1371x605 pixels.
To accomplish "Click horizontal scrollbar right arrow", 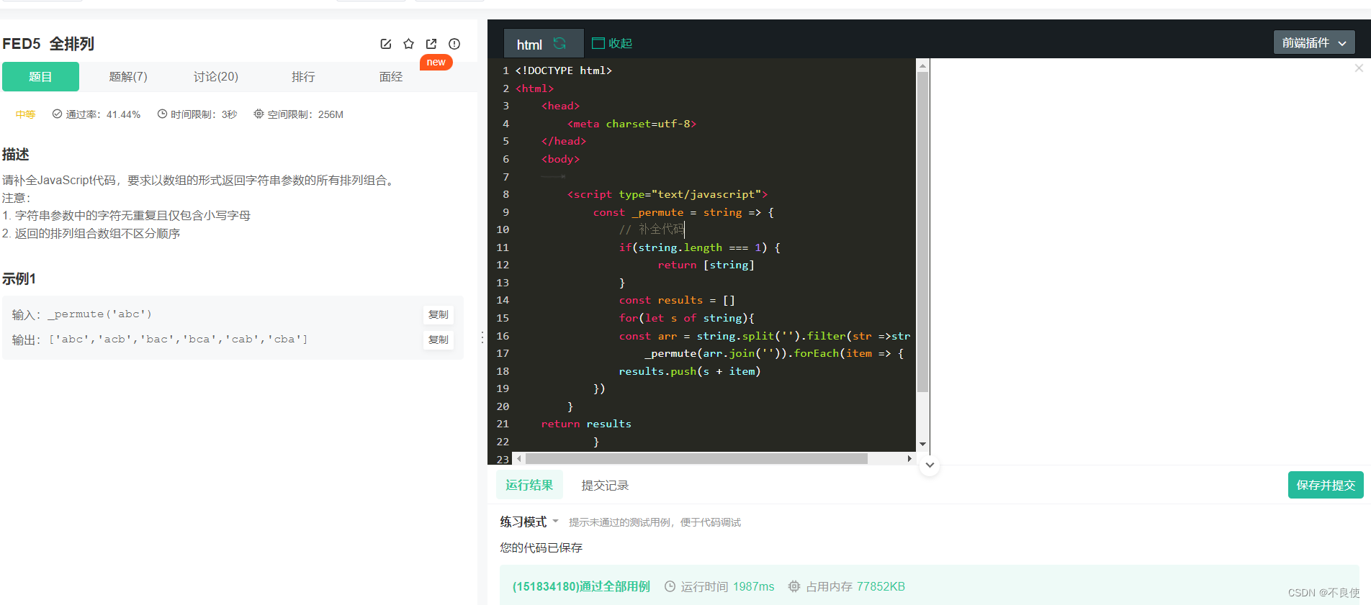I will click(x=909, y=458).
